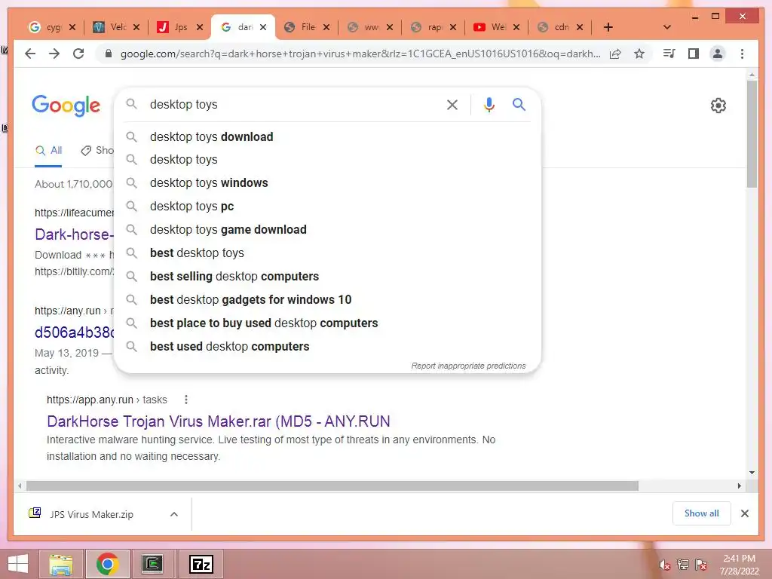The image size is (772, 579).
Task: Choose suggestion 'best selling desktop computers'
Action: pos(327,276)
